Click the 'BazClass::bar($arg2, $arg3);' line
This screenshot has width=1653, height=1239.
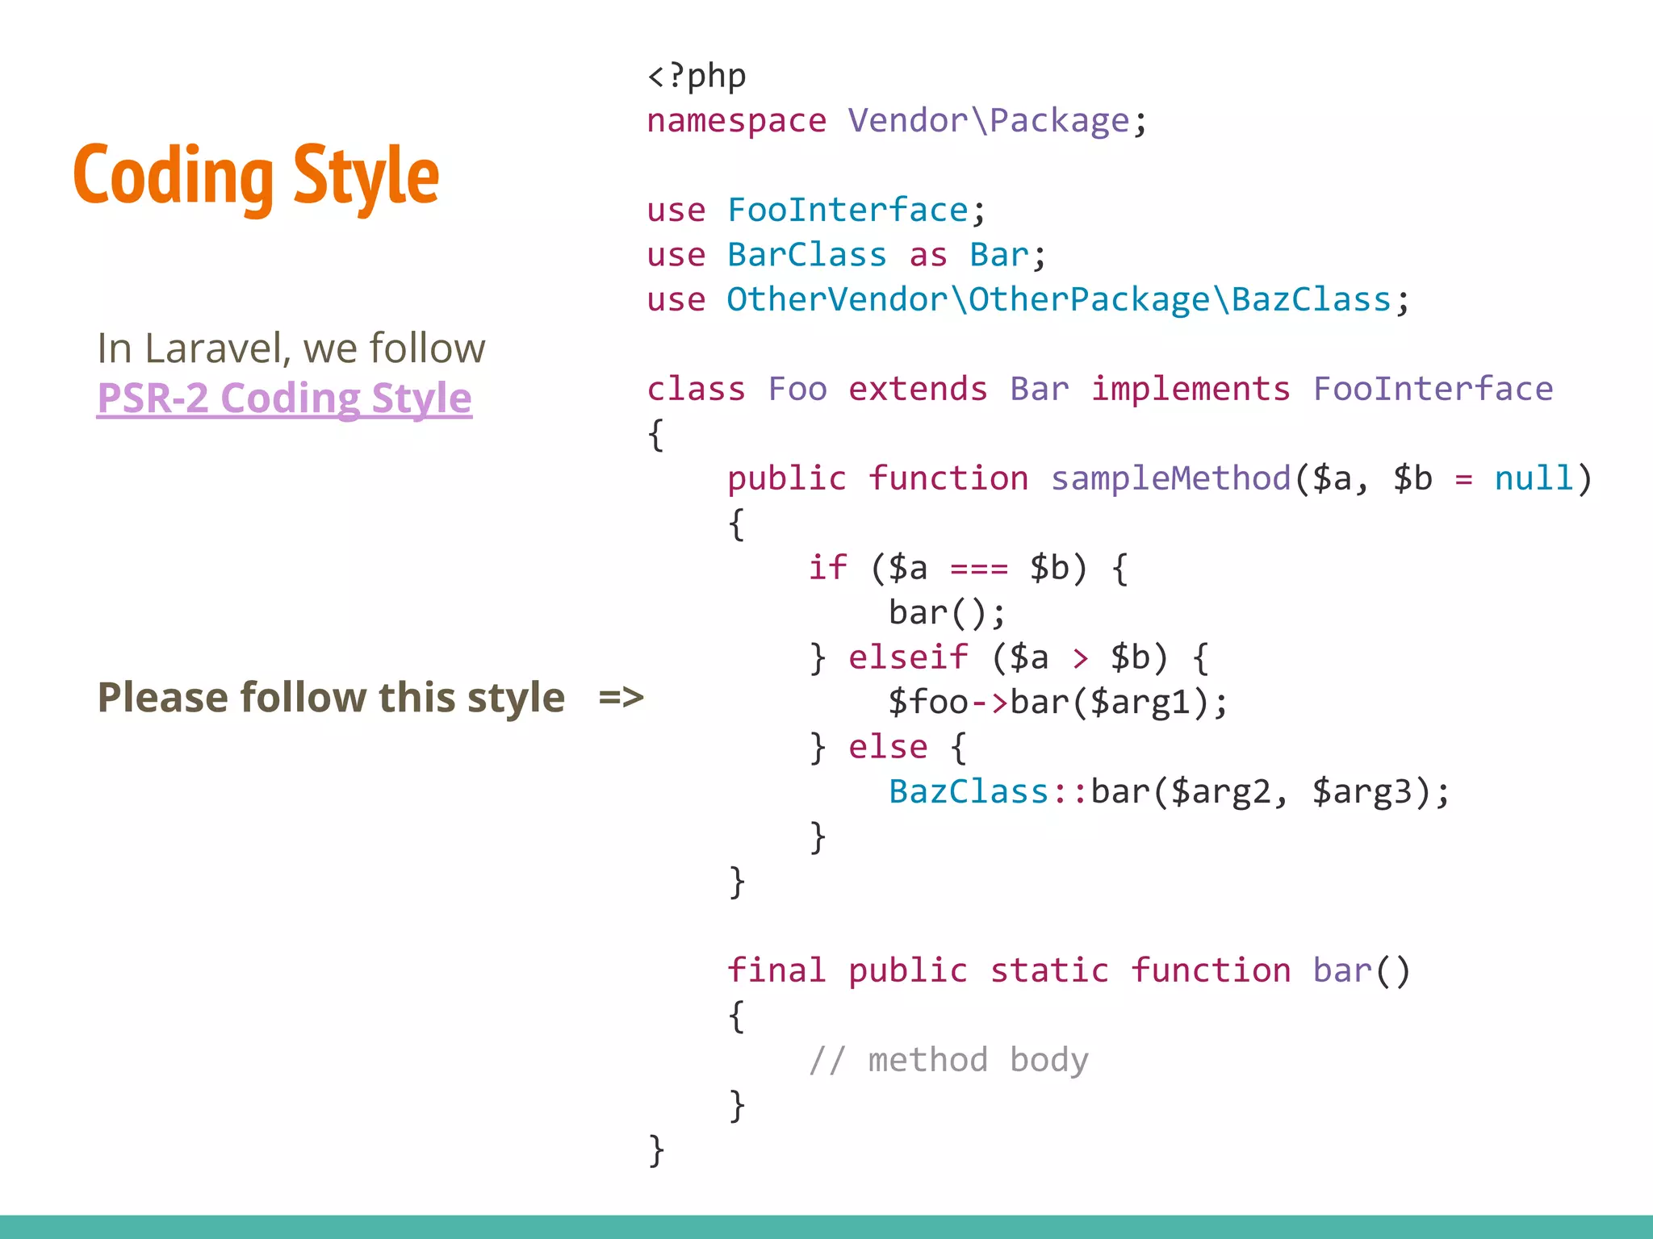coord(1170,792)
